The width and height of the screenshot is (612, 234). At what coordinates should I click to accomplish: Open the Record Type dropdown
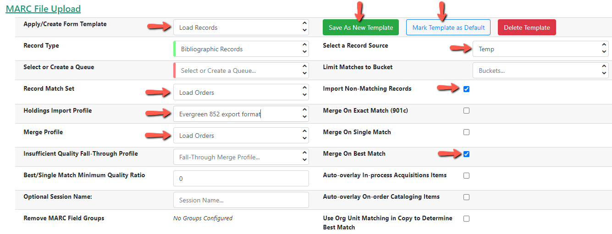point(241,49)
